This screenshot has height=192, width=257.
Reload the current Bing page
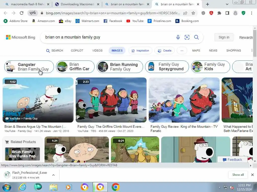point(22,13)
